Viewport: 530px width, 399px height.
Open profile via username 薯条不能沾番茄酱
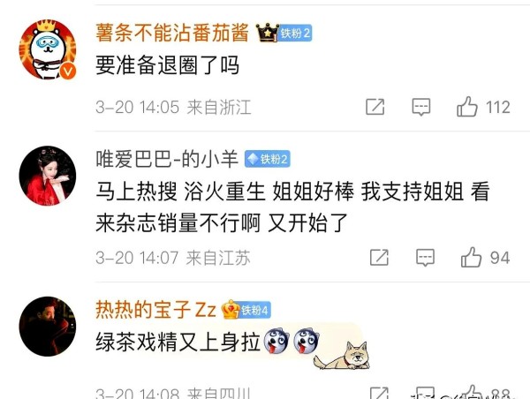click(x=172, y=34)
